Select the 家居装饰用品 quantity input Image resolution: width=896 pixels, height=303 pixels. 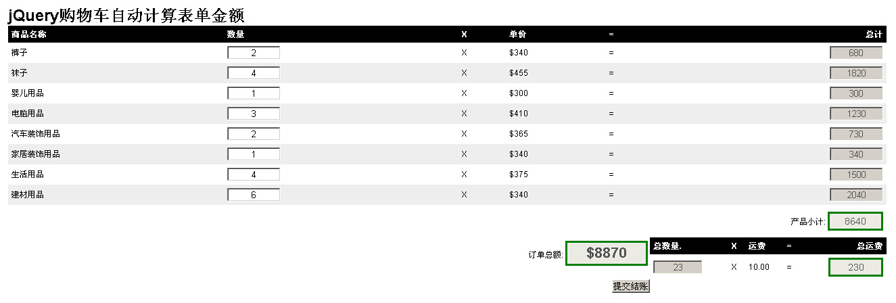(254, 154)
